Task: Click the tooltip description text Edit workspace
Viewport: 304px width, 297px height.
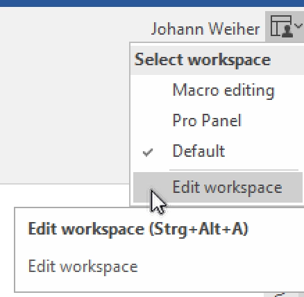Action: 83,266
